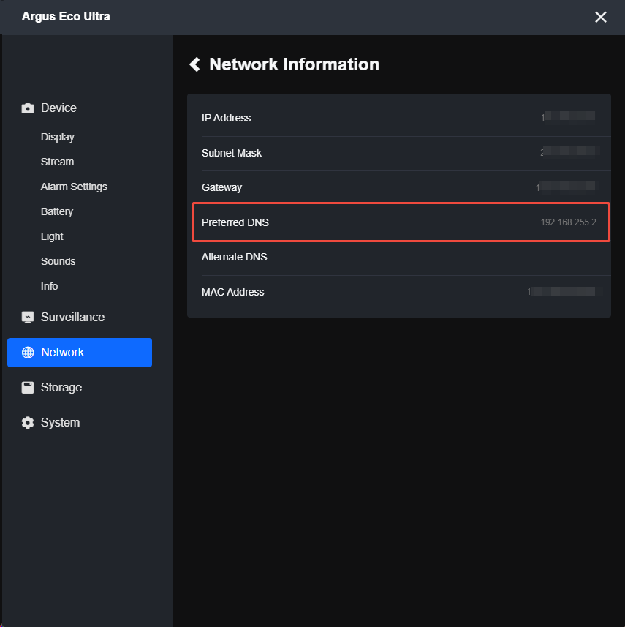
Task: Select Battery in the sidebar
Action: pyautogui.click(x=57, y=211)
